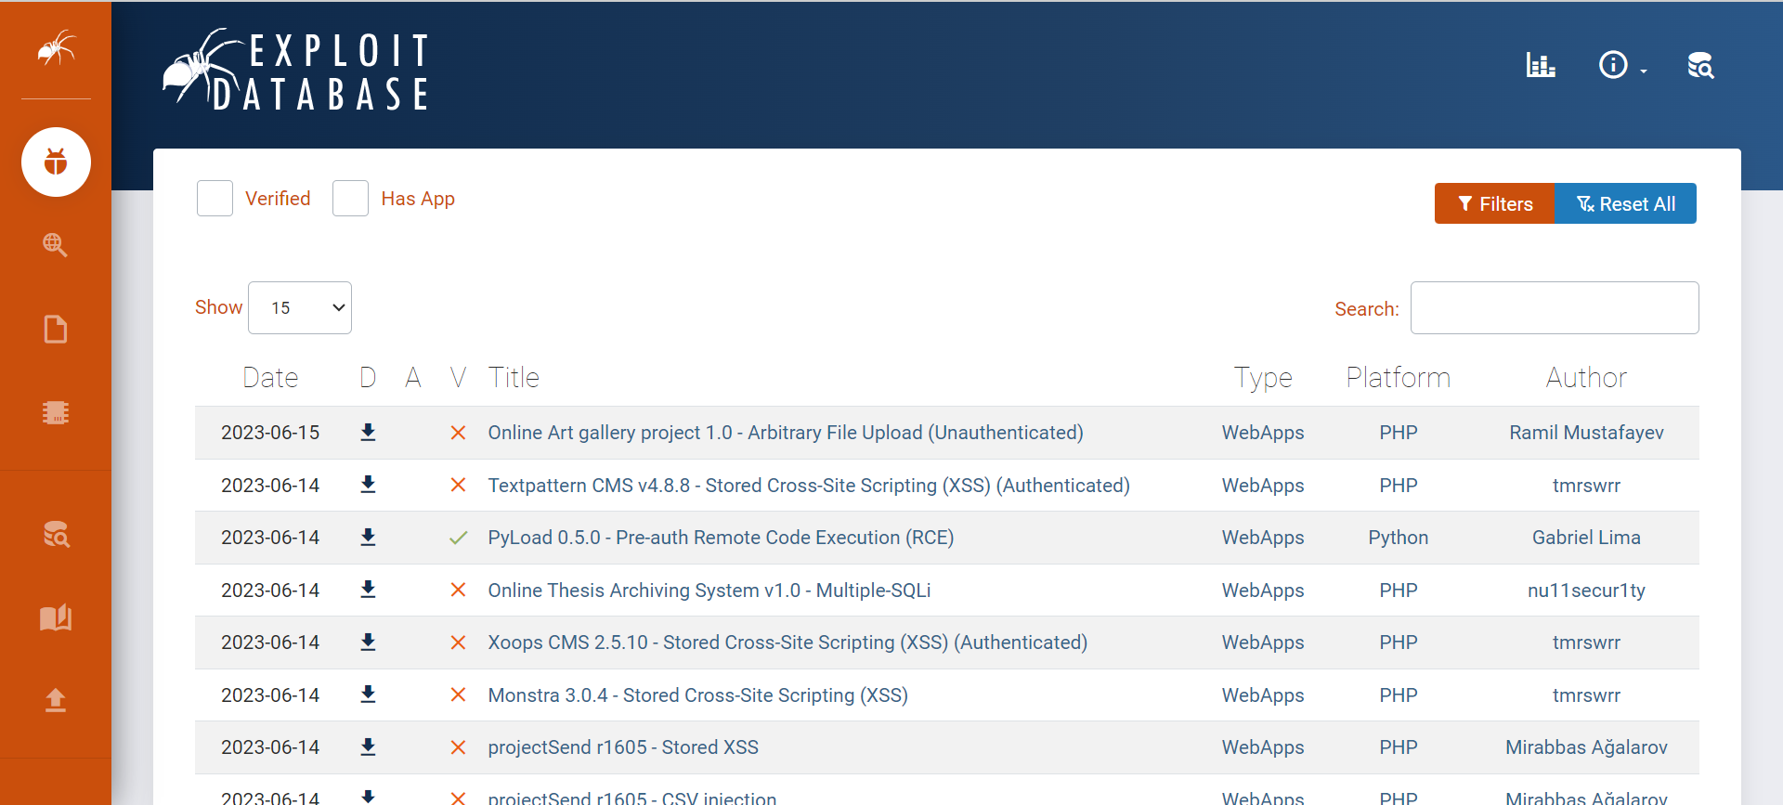The height and width of the screenshot is (805, 1783).
Task: Click unverified X for Online Art gallery
Action: point(458,433)
